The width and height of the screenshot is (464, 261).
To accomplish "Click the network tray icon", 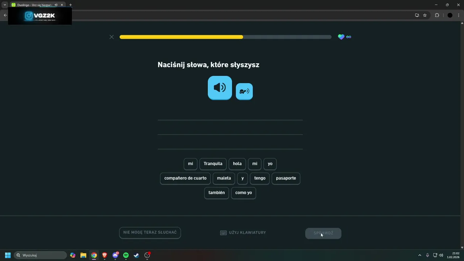I will [x=435, y=255].
